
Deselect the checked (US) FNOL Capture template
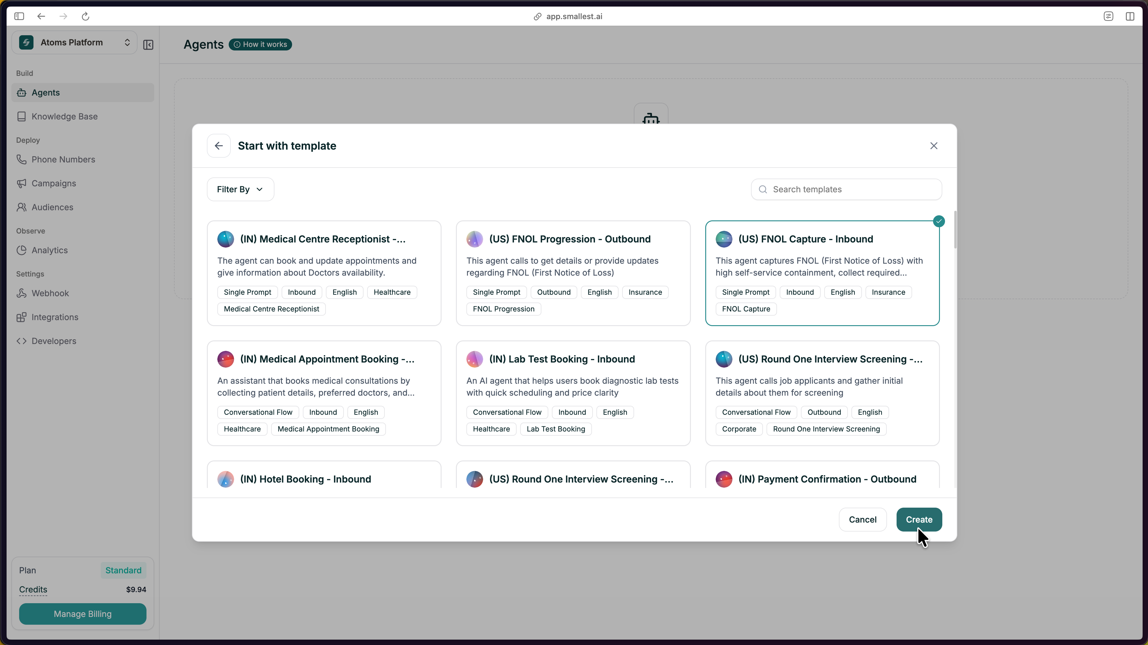(939, 221)
